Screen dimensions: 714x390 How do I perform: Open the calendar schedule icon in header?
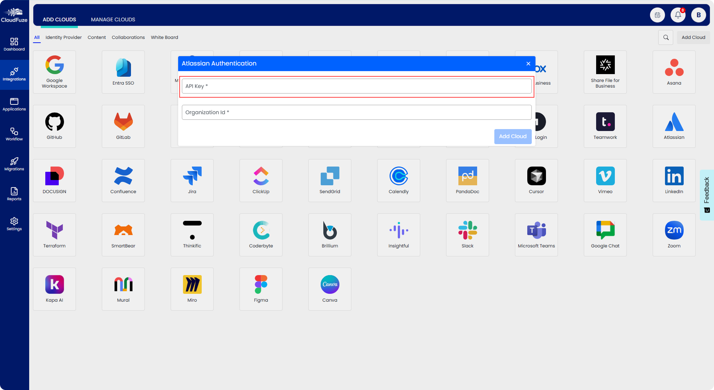(657, 15)
